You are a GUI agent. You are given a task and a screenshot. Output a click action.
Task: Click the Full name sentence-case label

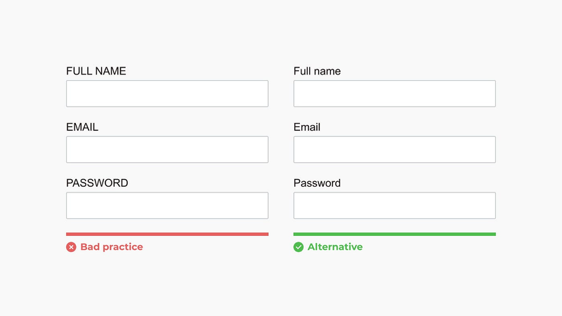[x=318, y=71]
